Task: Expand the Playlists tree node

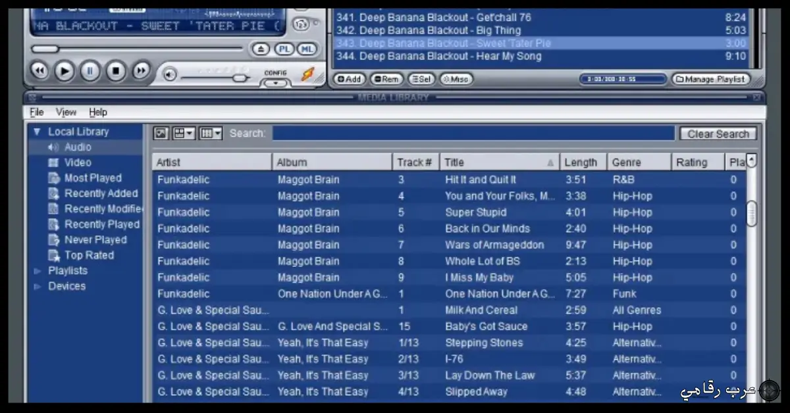Action: click(37, 271)
